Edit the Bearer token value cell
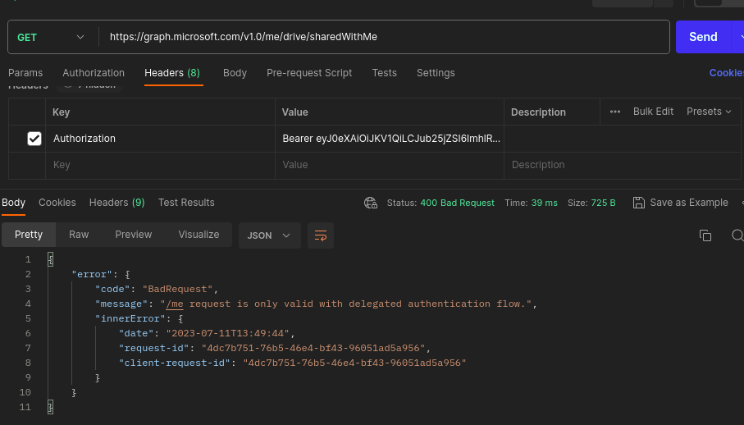 tap(390, 139)
